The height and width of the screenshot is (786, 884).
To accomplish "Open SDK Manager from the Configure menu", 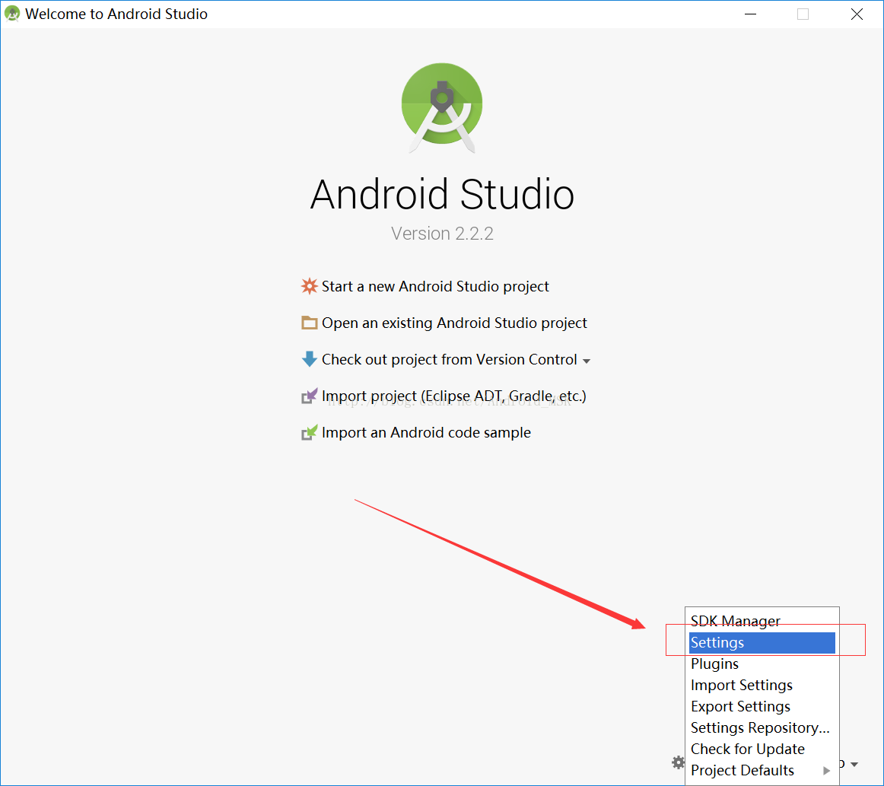I will pos(762,621).
